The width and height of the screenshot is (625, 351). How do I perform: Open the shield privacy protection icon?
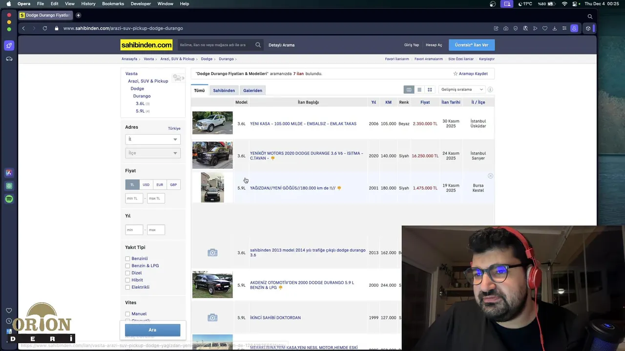(x=516, y=28)
